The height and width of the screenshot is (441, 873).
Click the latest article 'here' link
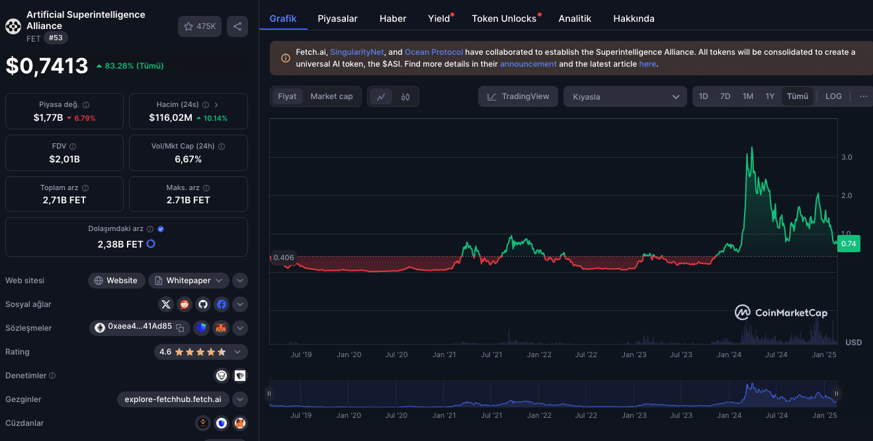[647, 64]
